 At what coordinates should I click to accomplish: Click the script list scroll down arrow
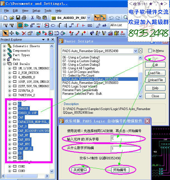pyautogui.click(x=140, y=96)
